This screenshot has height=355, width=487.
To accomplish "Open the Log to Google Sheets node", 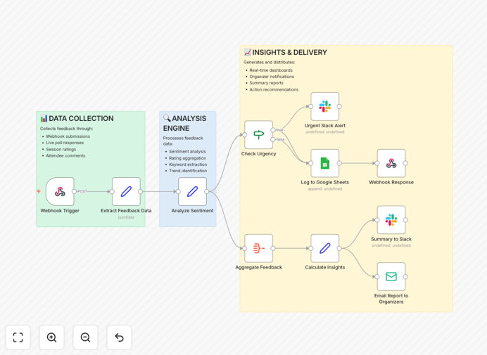I will 325,163.
